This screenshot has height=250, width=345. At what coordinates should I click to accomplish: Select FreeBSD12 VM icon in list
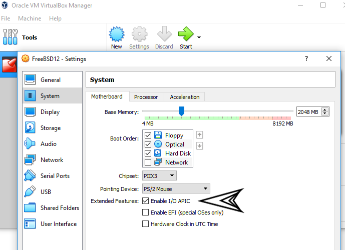[x=9, y=64]
